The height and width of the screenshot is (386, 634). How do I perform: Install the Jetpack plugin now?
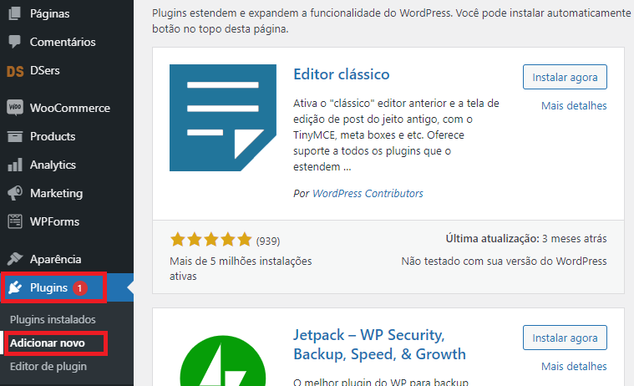[565, 338]
